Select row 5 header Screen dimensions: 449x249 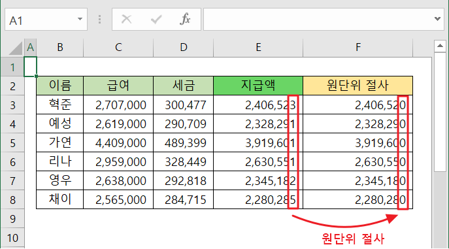point(12,142)
